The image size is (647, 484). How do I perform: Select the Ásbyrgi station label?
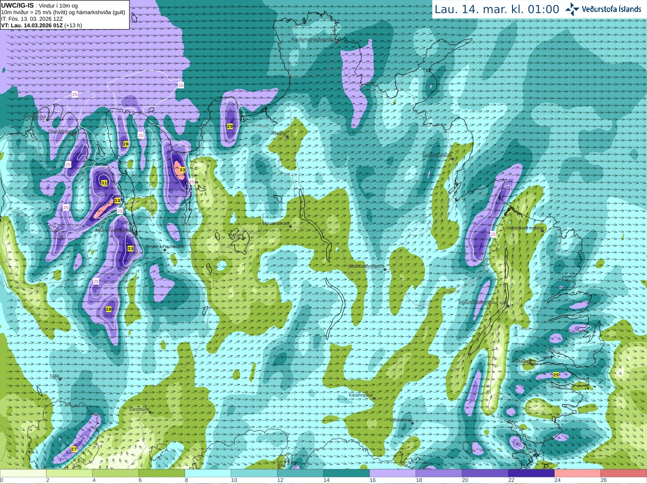(x=279, y=133)
